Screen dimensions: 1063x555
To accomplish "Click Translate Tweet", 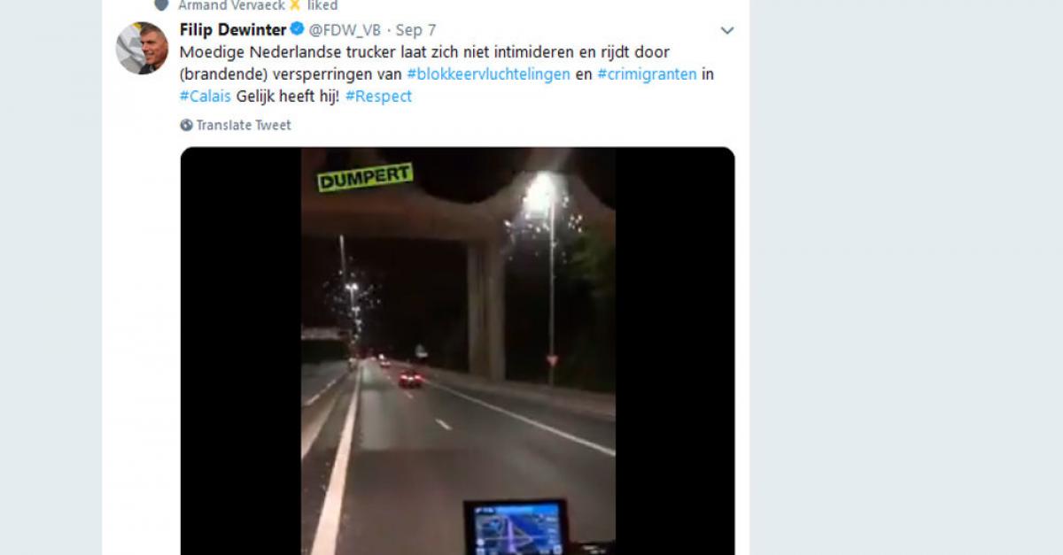I will (x=244, y=125).
